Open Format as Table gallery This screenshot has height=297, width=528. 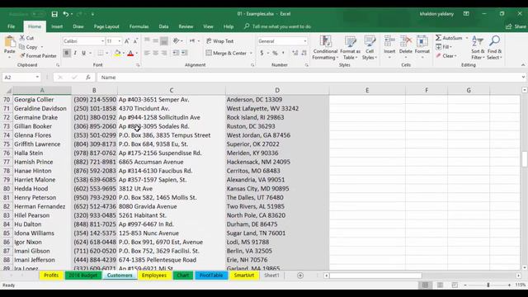(x=350, y=48)
